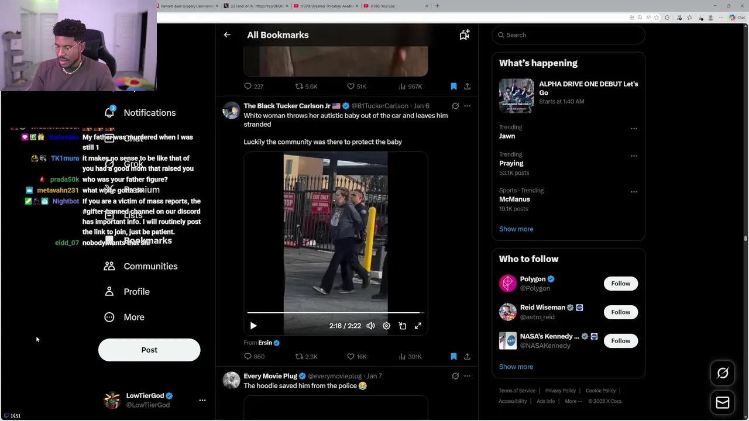
Task: Open more options for Black Tucker Carlson post
Action: (467, 106)
